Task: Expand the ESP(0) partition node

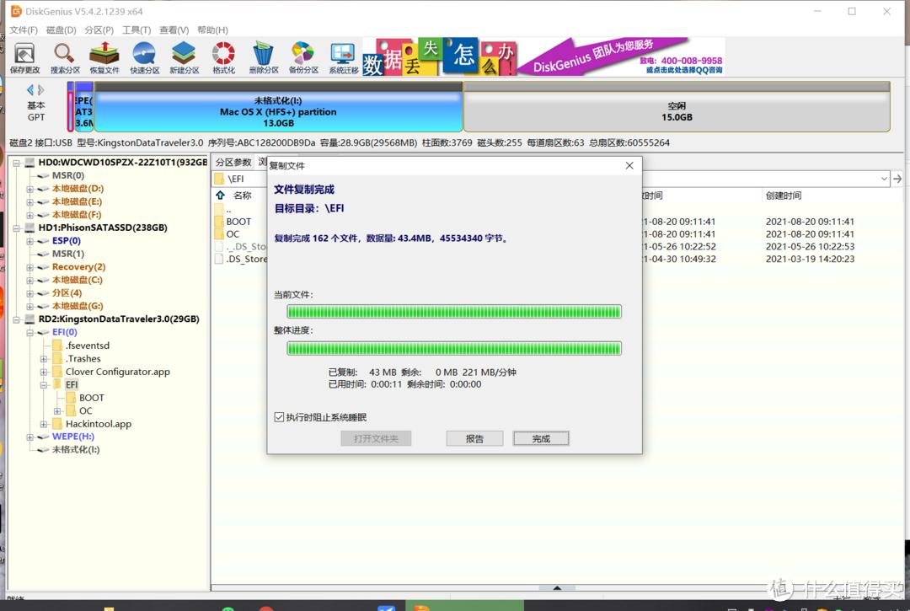Action: [29, 241]
